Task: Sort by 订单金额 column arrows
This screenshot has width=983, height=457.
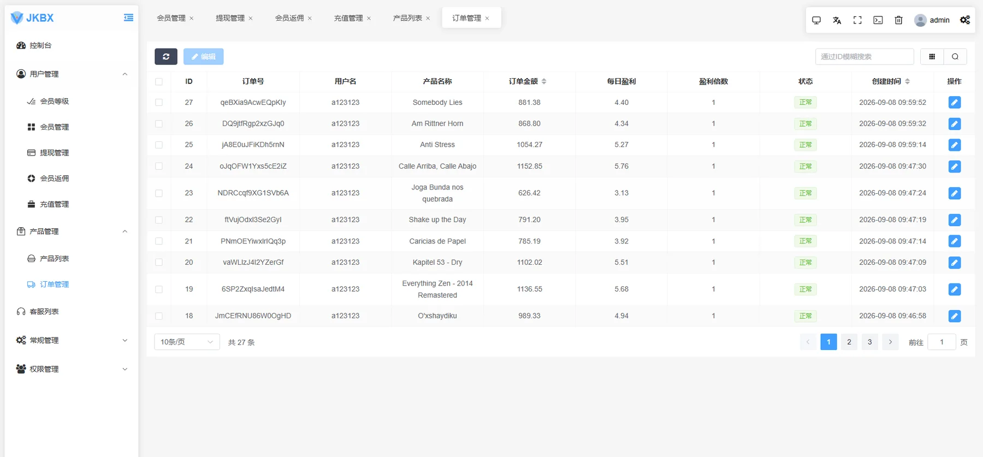Action: tap(544, 81)
